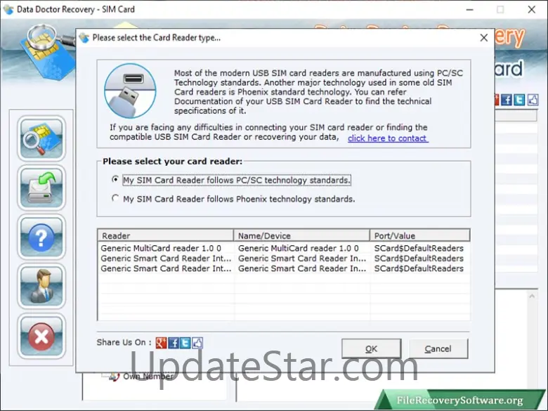The height and width of the screenshot is (411, 548).
Task: Share on Twitter in dialog
Action: (x=185, y=343)
